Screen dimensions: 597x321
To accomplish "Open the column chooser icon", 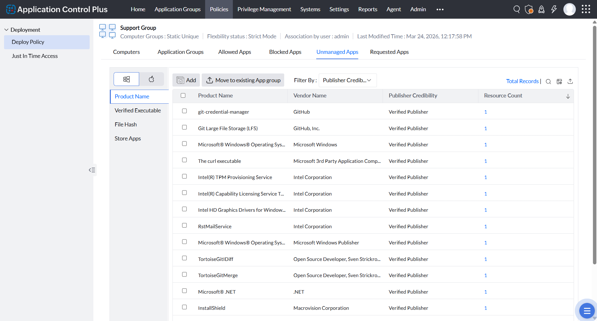I will coord(559,82).
